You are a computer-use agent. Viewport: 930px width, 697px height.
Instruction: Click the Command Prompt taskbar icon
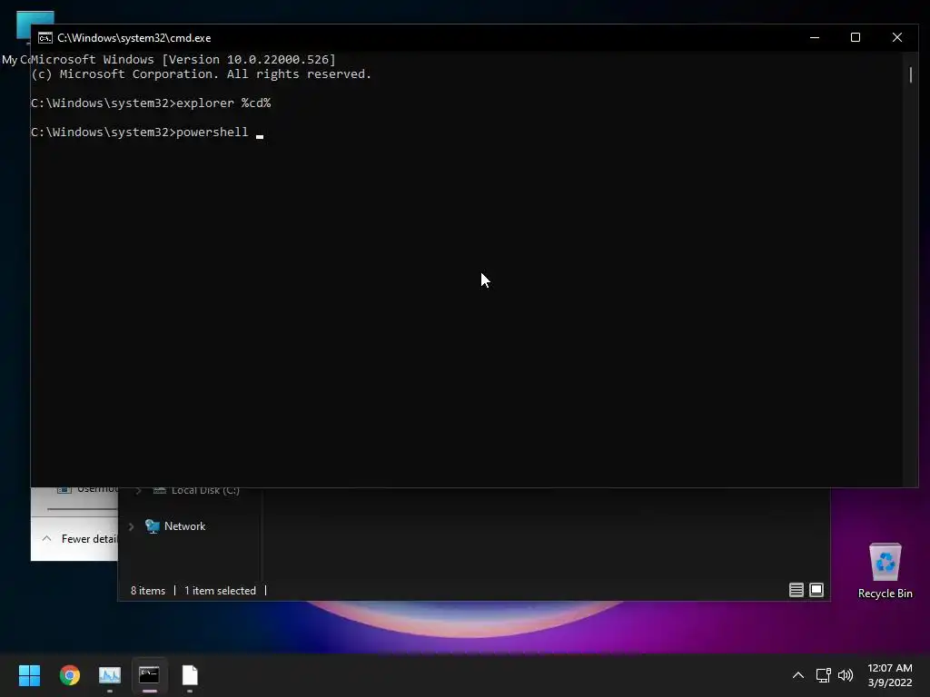pos(150,675)
